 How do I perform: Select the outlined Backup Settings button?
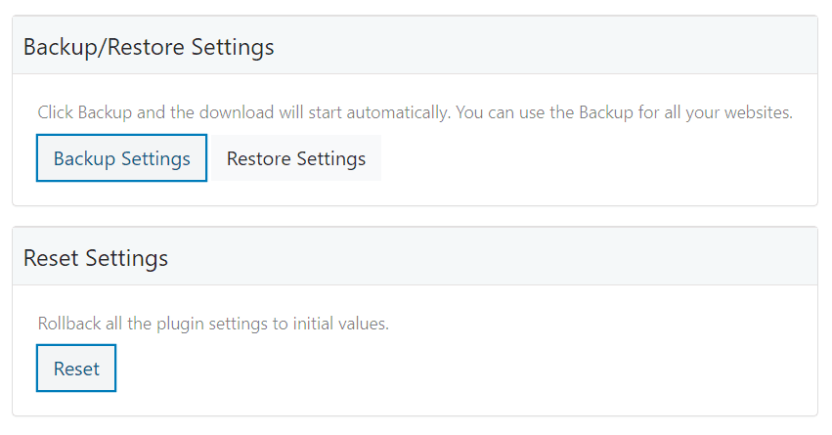[121, 158]
